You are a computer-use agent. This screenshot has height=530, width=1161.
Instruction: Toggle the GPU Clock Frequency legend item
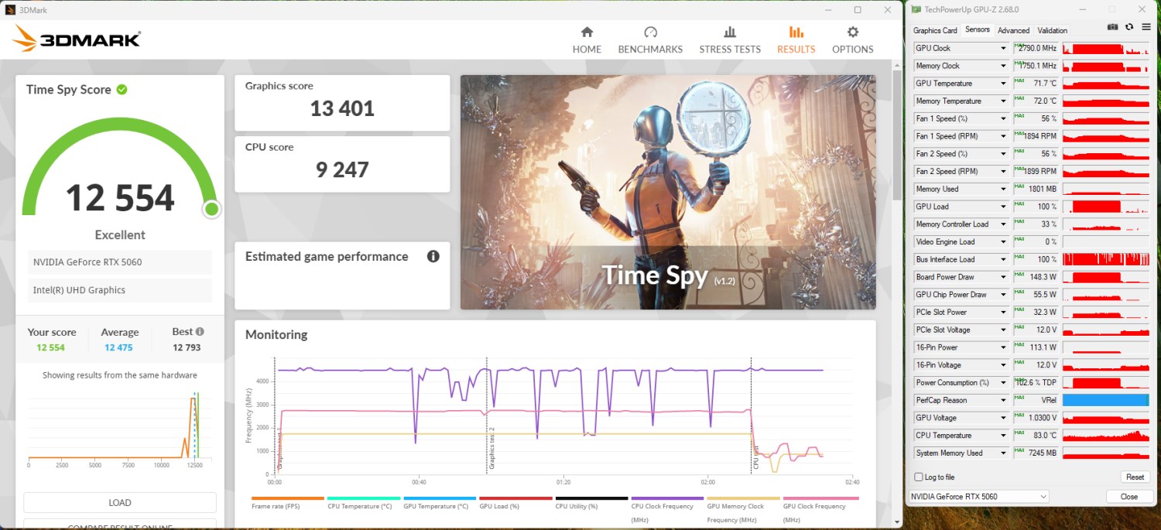pos(820,509)
